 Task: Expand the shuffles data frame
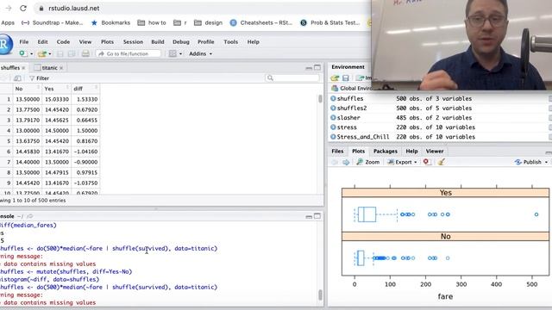coord(333,99)
